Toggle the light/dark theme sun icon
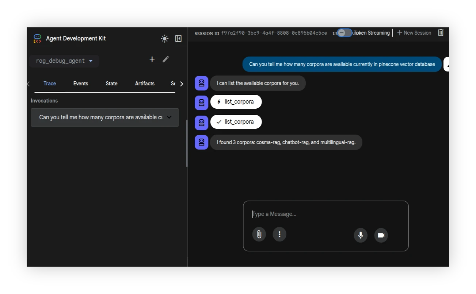This screenshot has height=294, width=476. pos(165,39)
